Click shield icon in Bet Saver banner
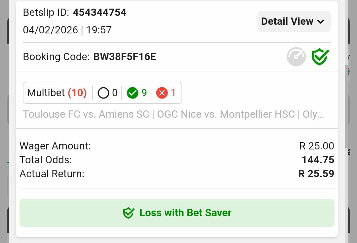 click(x=128, y=213)
